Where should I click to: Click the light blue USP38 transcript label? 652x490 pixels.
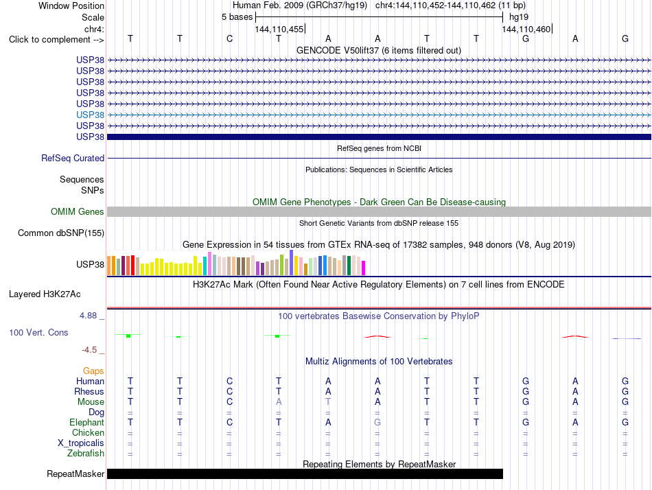click(x=90, y=115)
